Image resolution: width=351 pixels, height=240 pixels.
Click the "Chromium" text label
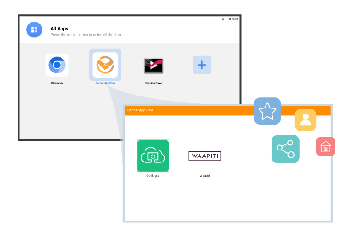click(x=57, y=83)
